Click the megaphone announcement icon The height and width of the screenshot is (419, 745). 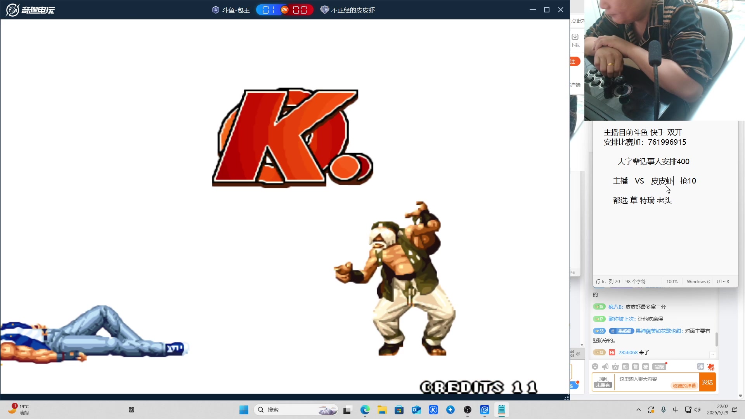click(605, 367)
